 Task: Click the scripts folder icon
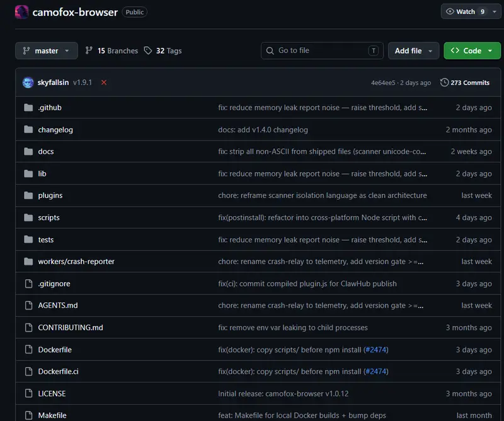[28, 217]
